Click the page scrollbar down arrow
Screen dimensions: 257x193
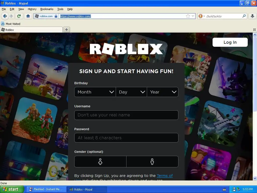[x=255, y=178]
